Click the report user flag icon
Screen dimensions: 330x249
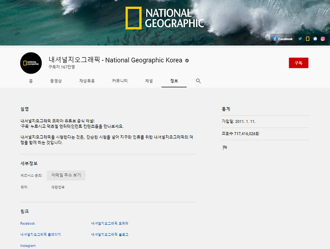tap(225, 148)
